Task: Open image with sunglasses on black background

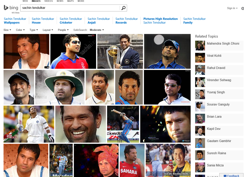Action: (x=167, y=87)
